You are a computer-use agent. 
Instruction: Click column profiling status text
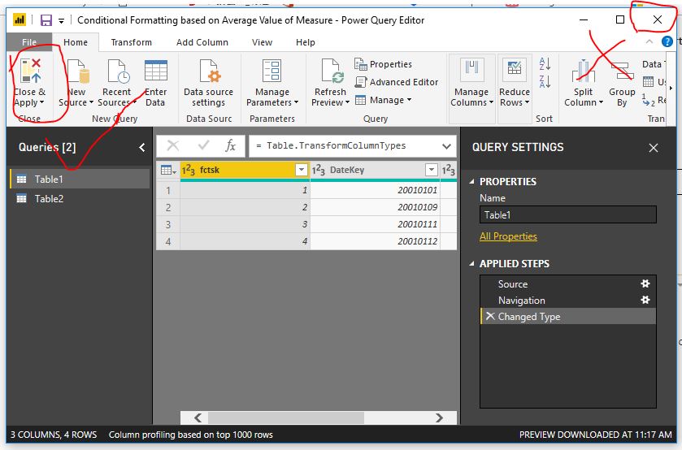coord(190,435)
